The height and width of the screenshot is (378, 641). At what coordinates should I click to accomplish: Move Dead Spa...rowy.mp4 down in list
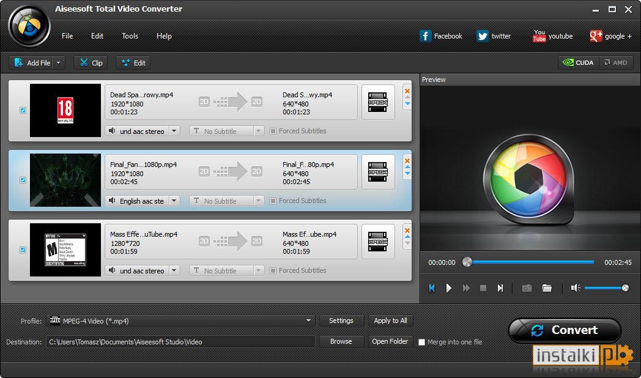coord(407,104)
